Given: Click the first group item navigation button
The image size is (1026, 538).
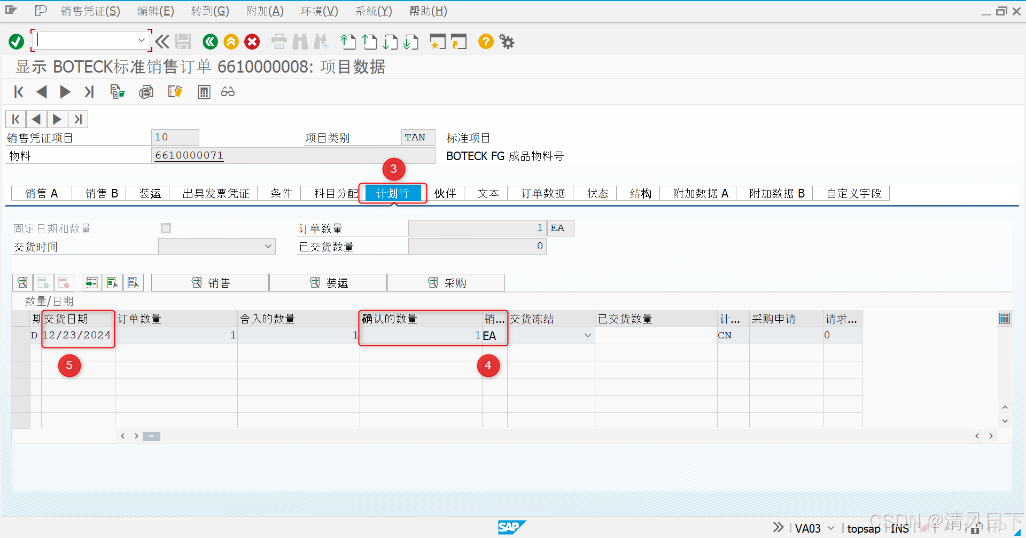Looking at the screenshot, I should click(15, 119).
